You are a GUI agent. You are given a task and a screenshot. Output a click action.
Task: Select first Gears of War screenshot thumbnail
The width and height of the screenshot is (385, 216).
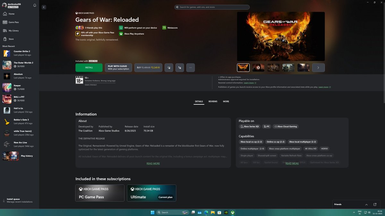pos(243,68)
